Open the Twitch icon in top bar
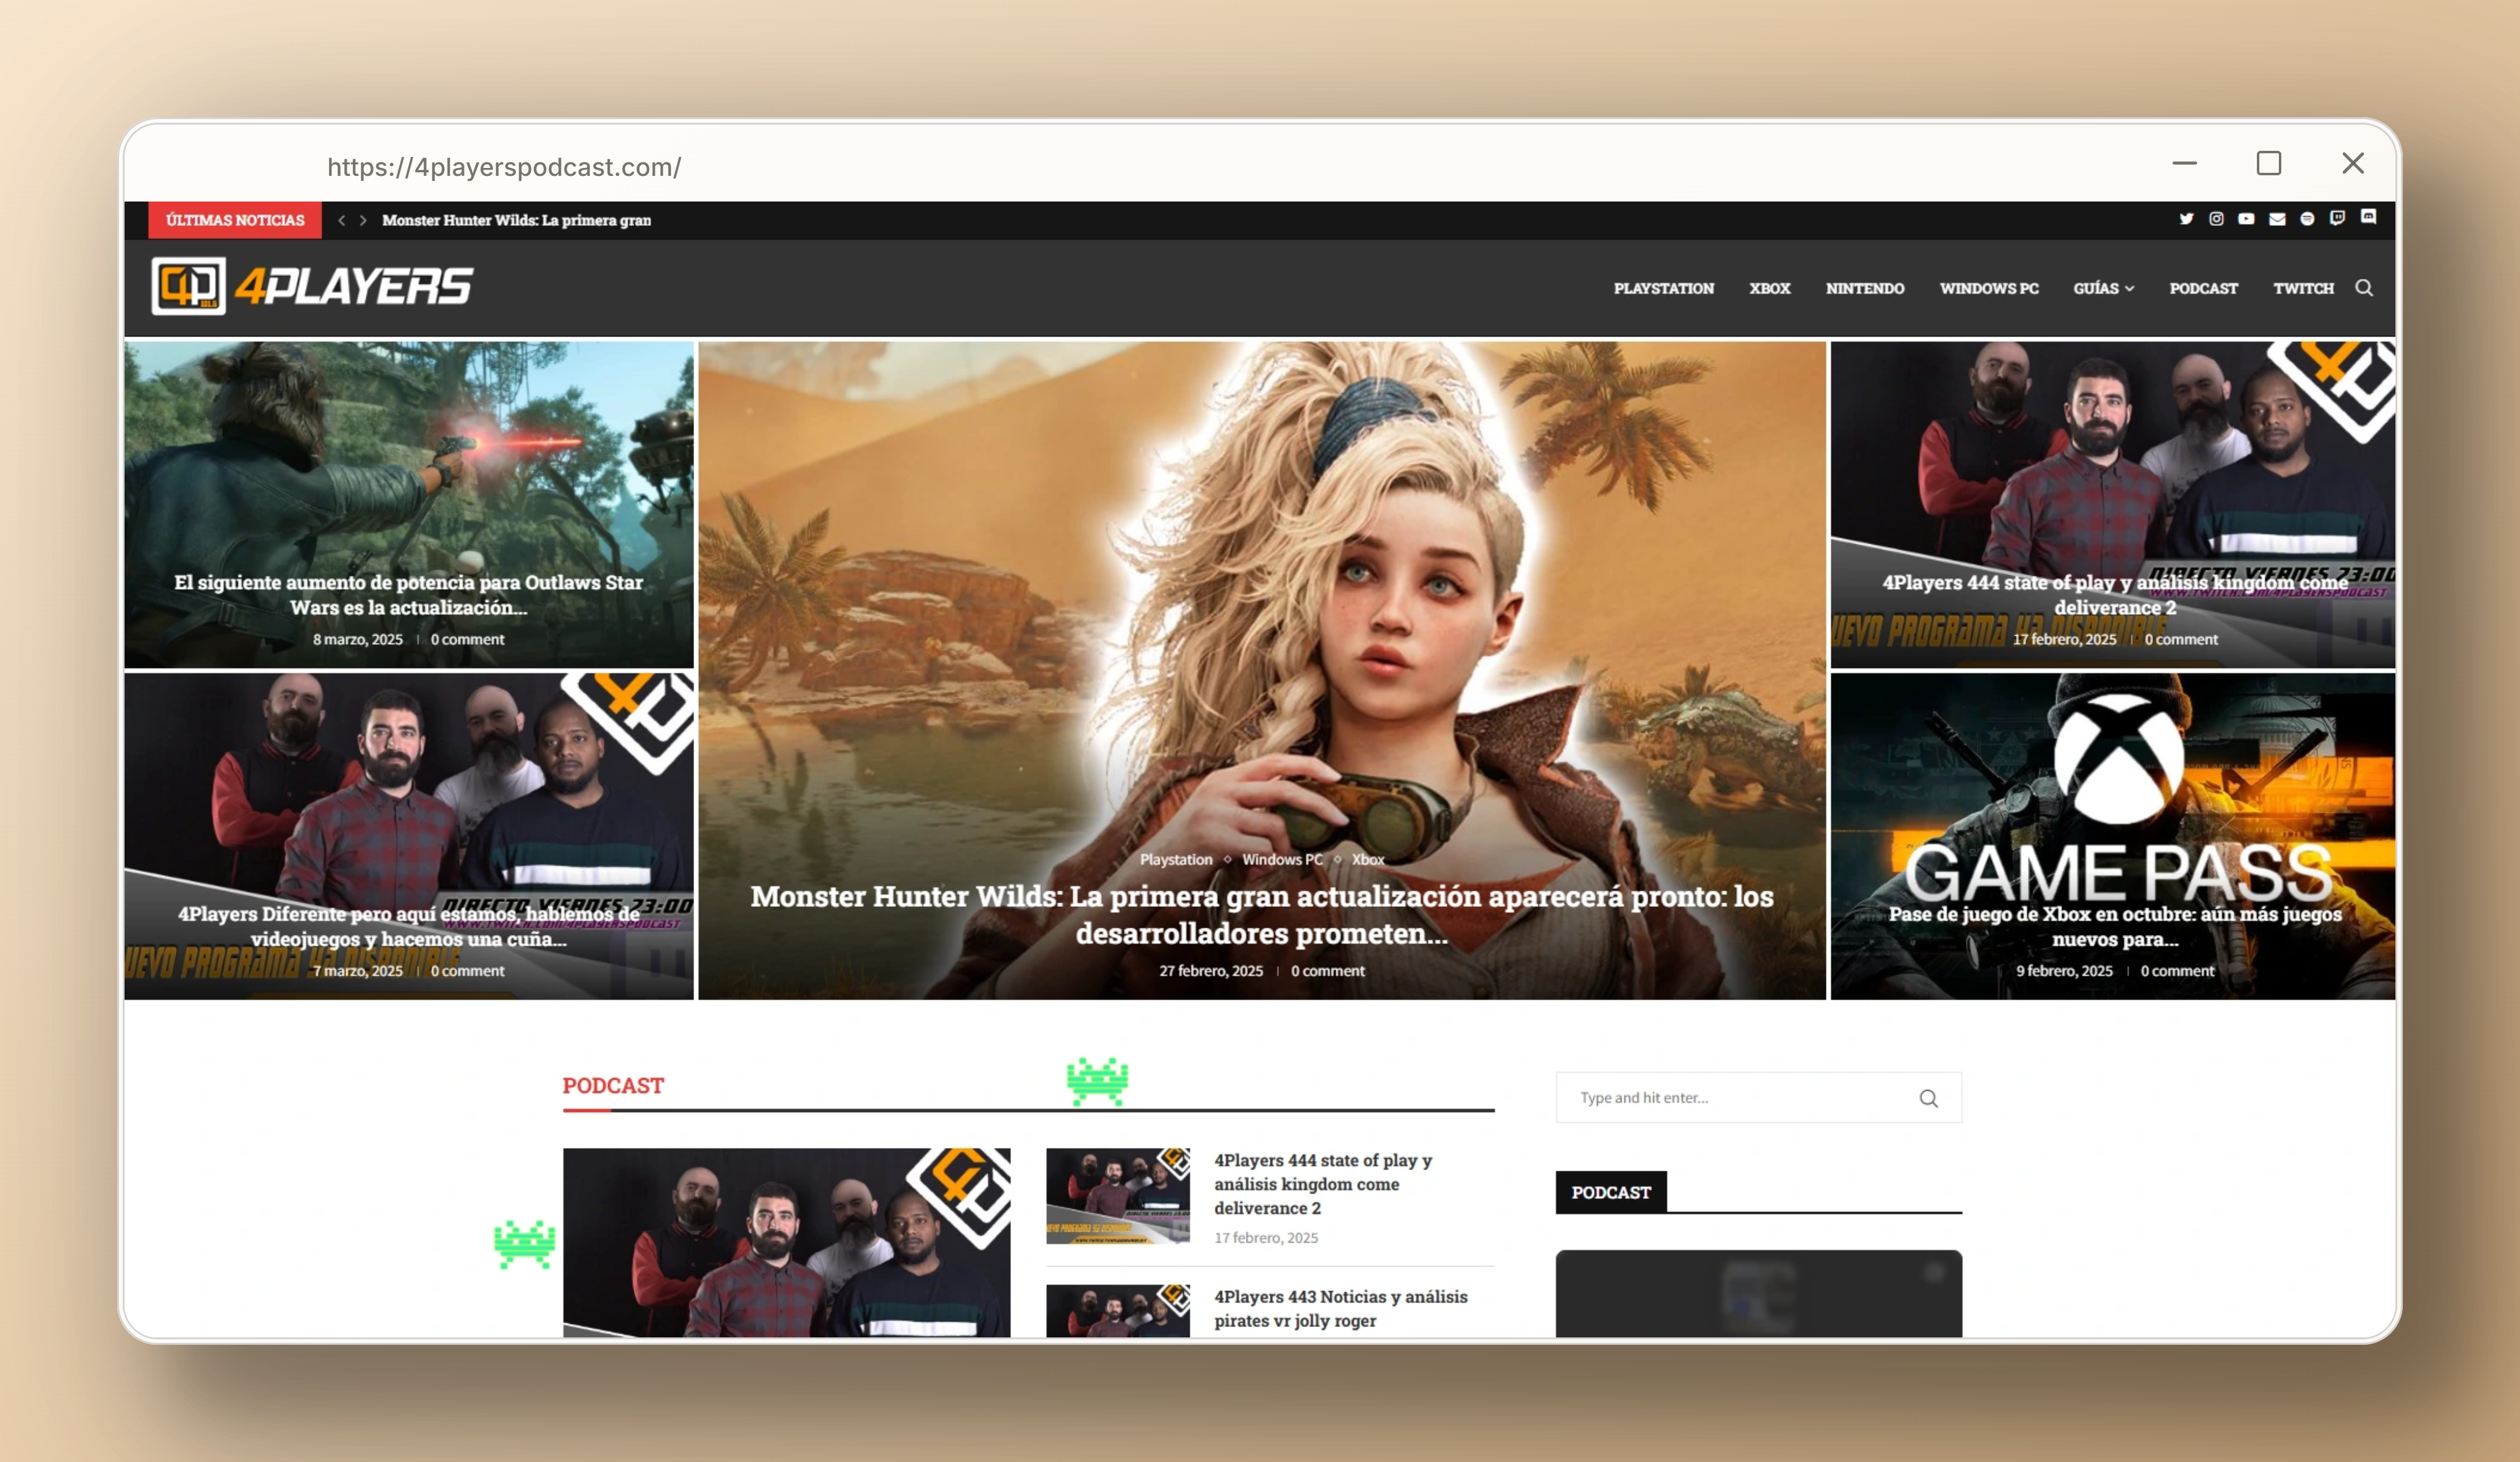Viewport: 2520px width, 1462px height. point(2337,218)
